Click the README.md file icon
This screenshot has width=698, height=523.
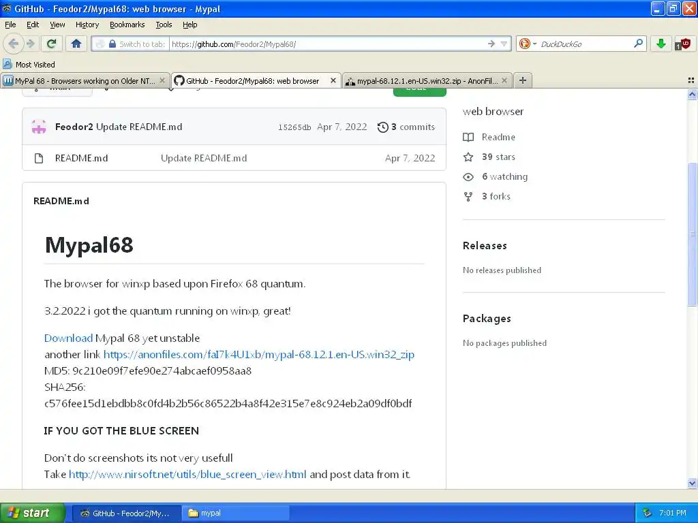39,158
